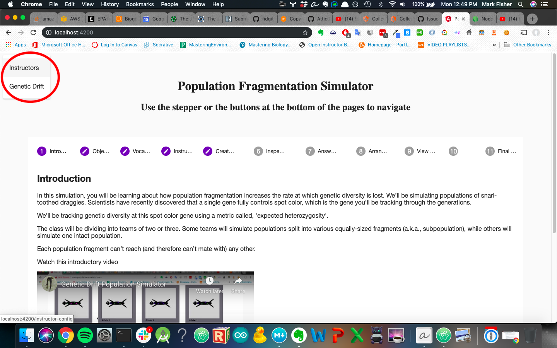Click the Share arrow on the video
Screen dimensions: 557x348
238,285
